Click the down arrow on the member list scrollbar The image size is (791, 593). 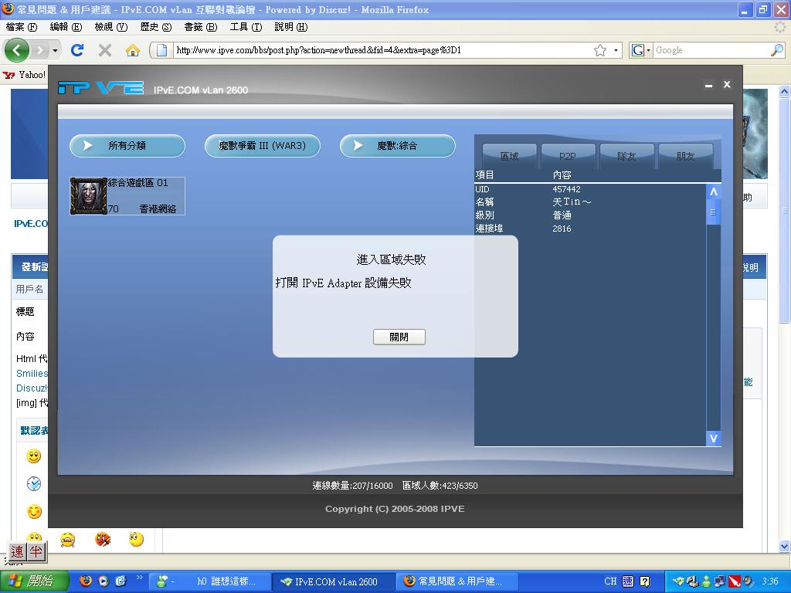[714, 439]
